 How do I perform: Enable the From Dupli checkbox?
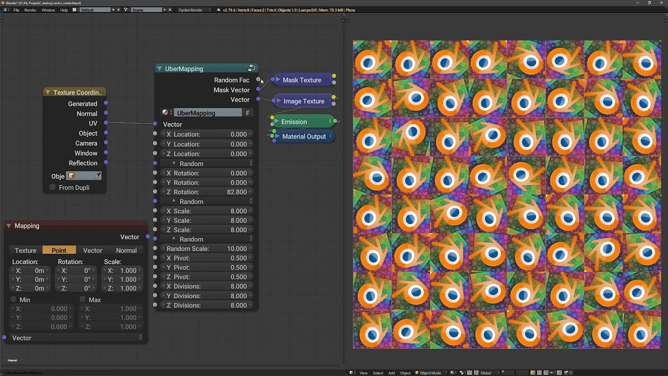[53, 187]
